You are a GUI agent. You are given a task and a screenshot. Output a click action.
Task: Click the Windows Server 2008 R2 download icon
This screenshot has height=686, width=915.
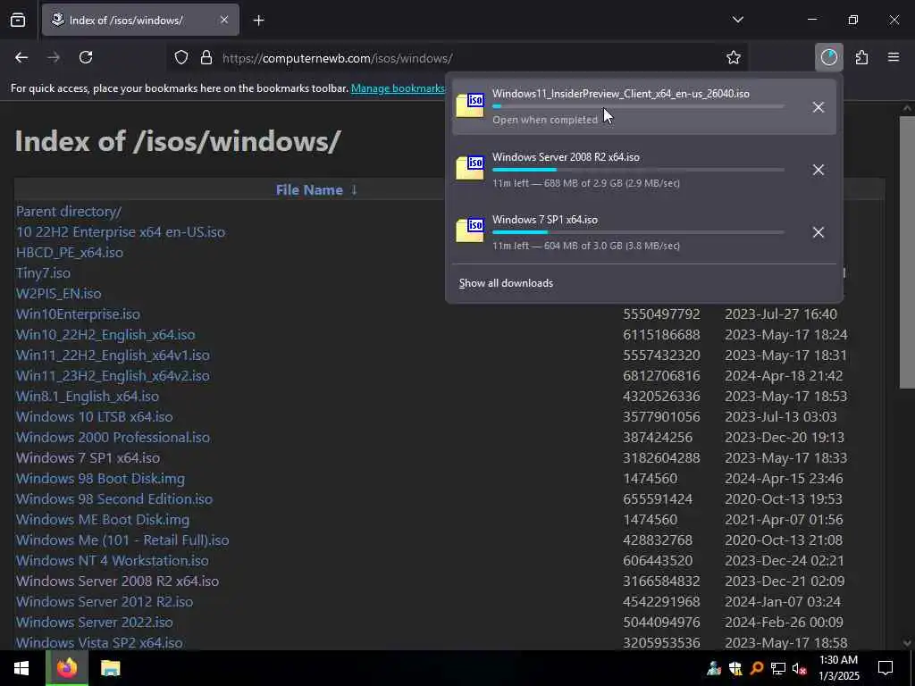point(470,169)
